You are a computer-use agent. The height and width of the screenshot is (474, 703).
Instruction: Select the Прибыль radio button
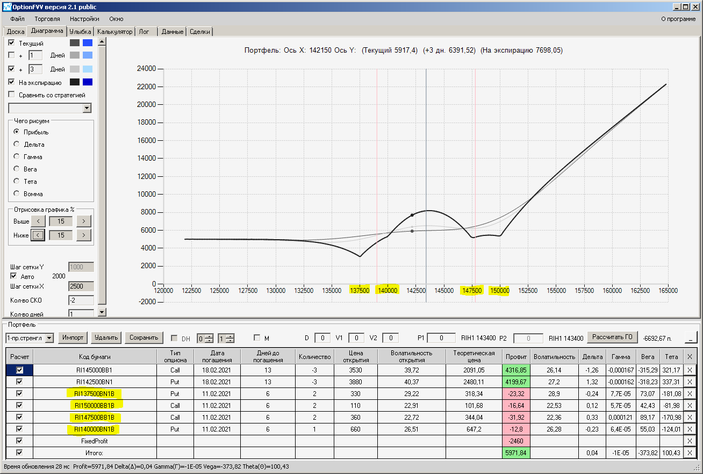17,132
